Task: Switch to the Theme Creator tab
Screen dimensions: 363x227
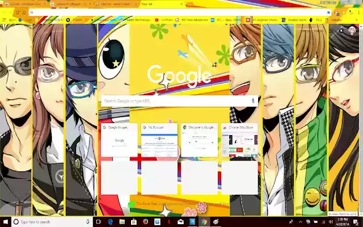Action: [x=116, y=4]
